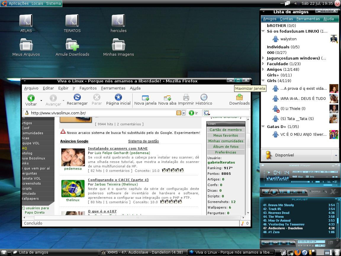
Task: Open the hercules drive icon on desktop
Action: 118,21
